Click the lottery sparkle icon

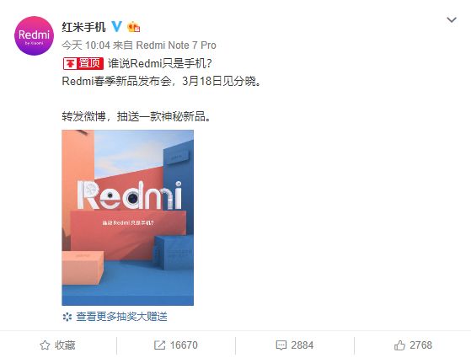click(x=67, y=317)
